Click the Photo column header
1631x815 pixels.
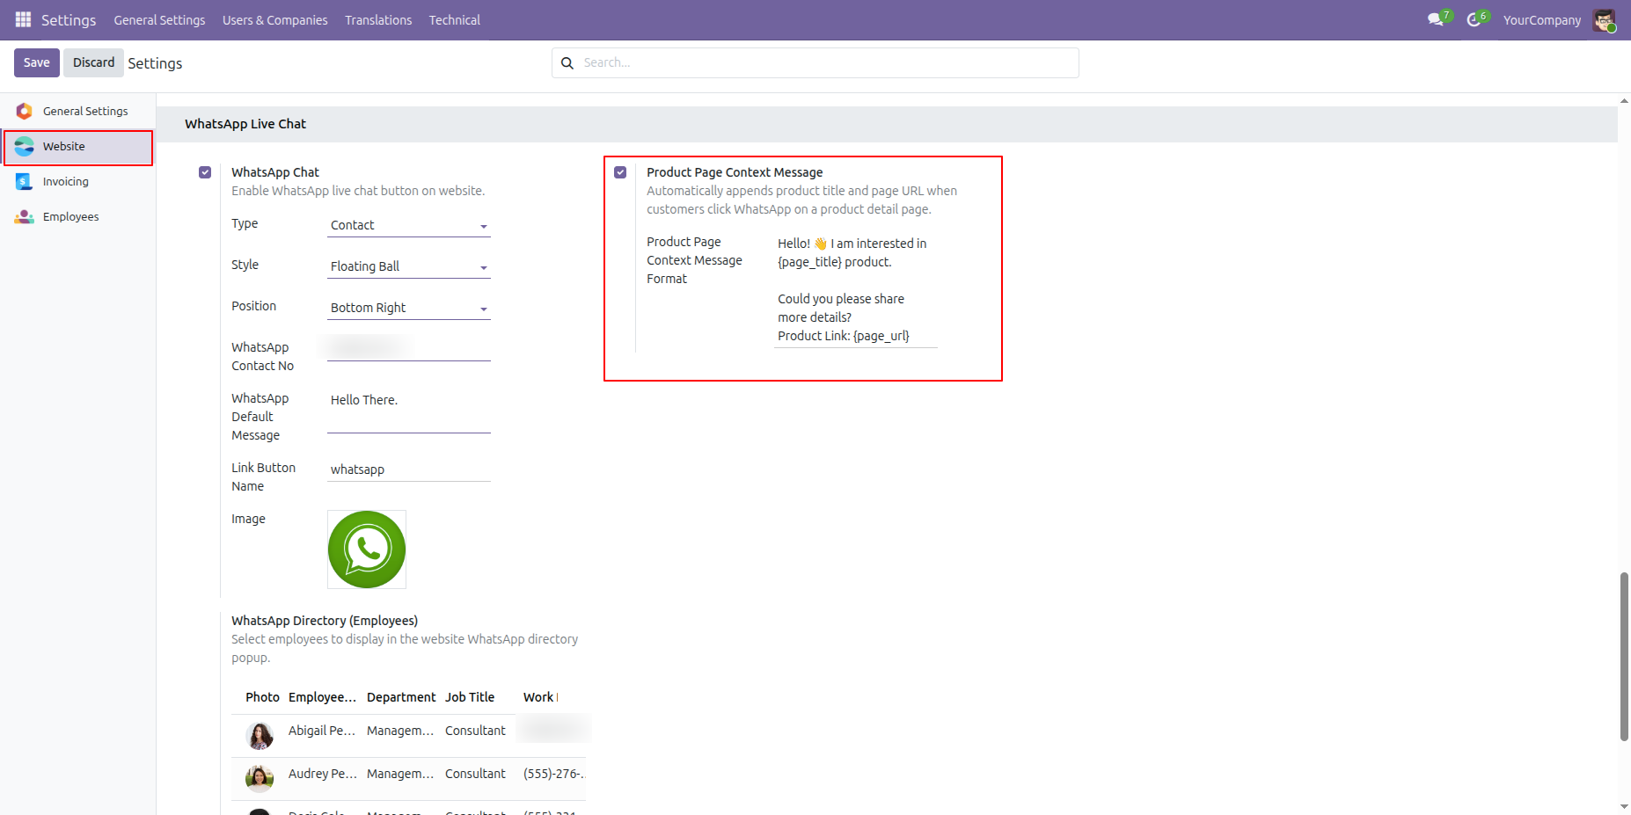coord(262,697)
